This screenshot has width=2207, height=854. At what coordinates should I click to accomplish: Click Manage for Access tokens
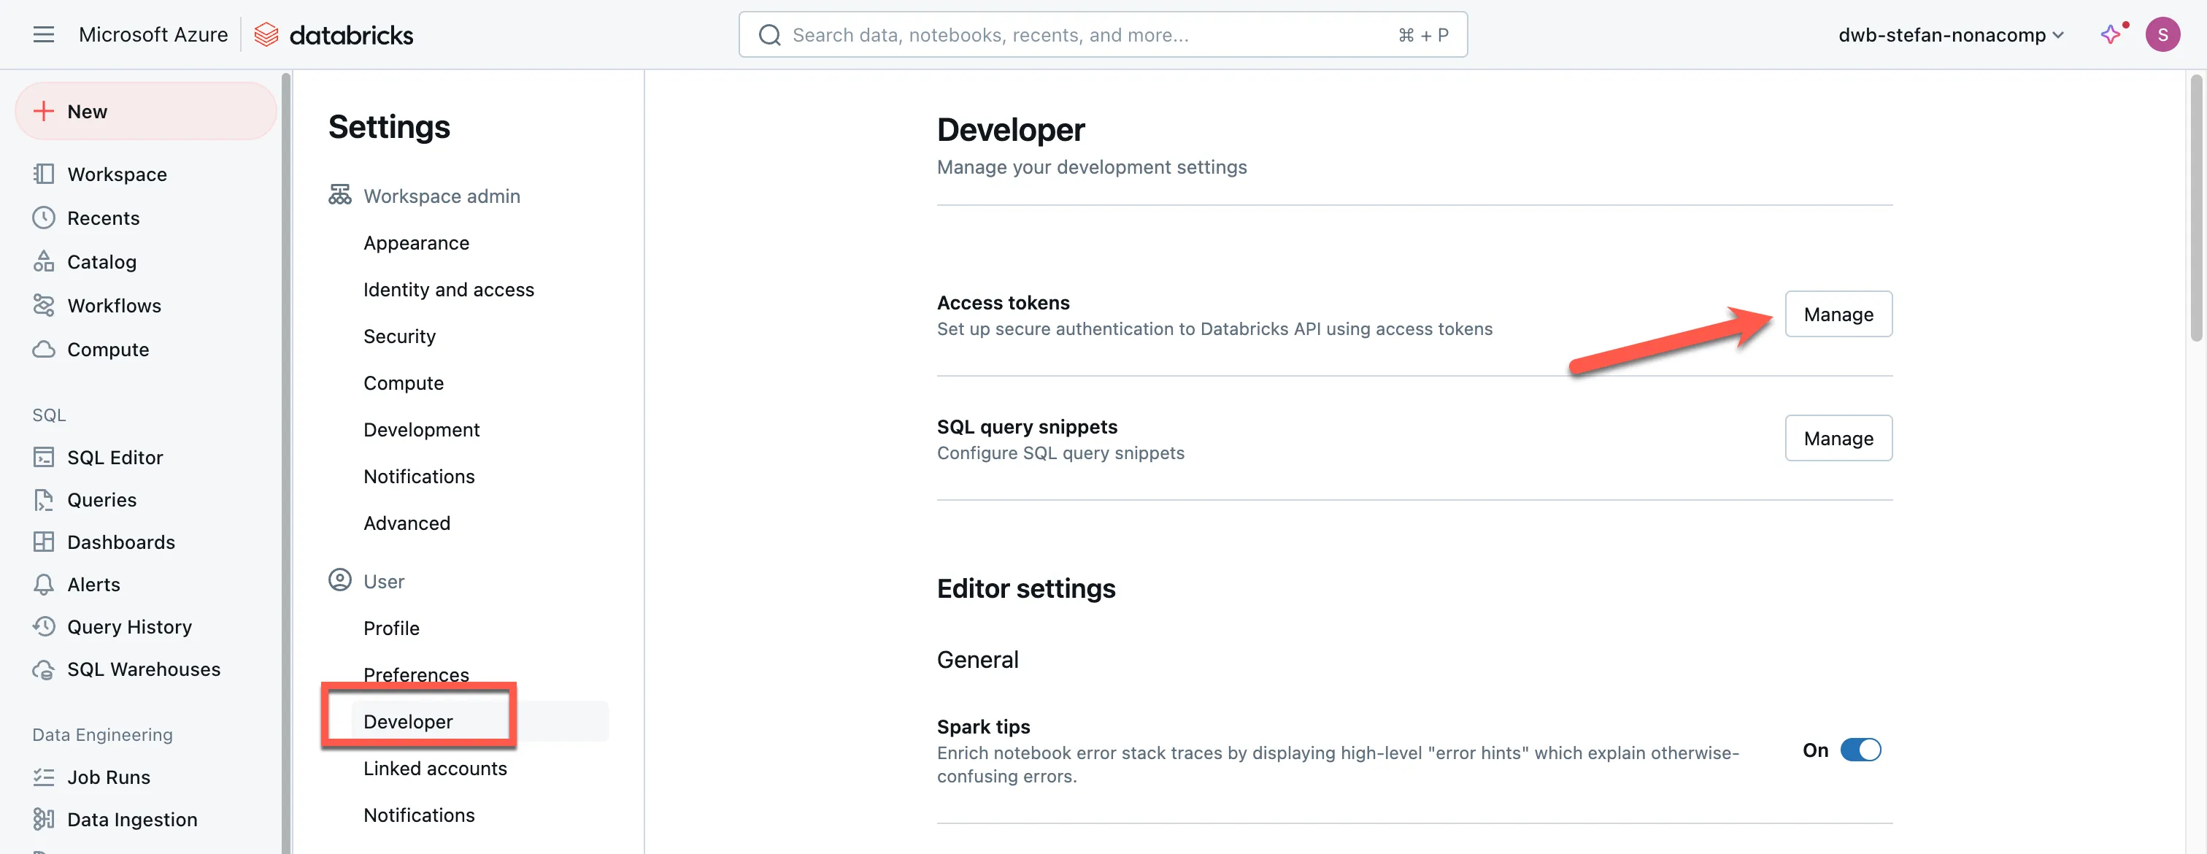(x=1838, y=315)
